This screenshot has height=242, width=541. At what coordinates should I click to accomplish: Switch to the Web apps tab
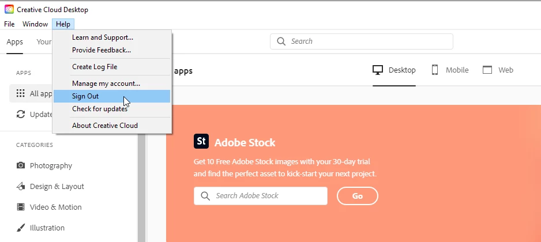point(498,70)
